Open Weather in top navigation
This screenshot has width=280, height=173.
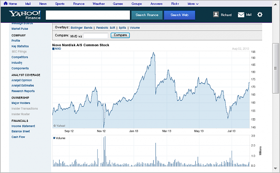[99, 4]
